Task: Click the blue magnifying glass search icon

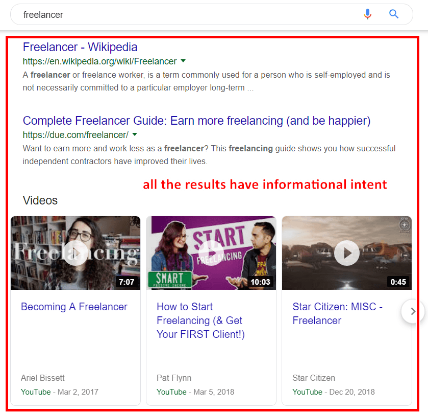Action: 394,14
